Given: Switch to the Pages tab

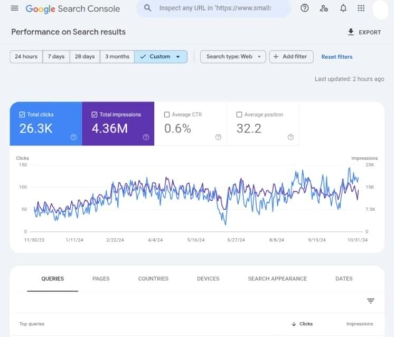Looking at the screenshot, I should (x=100, y=278).
